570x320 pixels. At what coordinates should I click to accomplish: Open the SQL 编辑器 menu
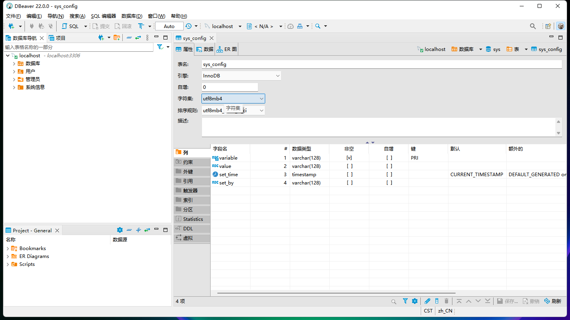[103, 16]
